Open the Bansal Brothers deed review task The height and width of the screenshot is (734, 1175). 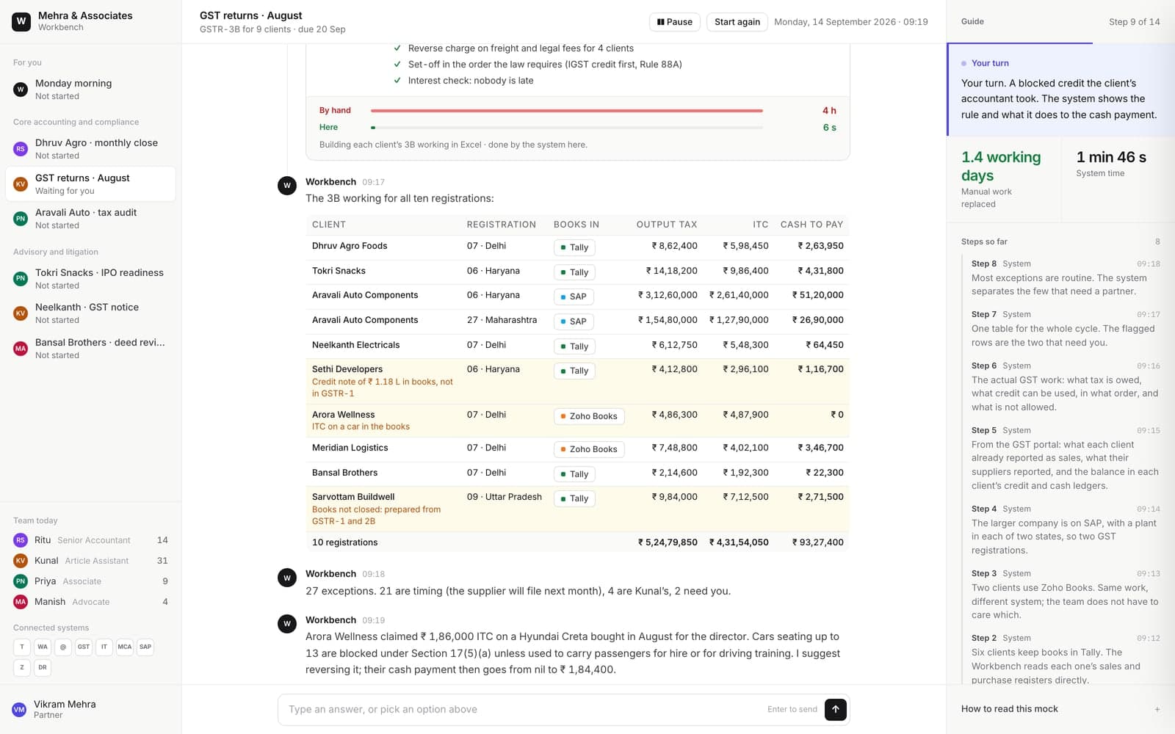pyautogui.click(x=90, y=349)
